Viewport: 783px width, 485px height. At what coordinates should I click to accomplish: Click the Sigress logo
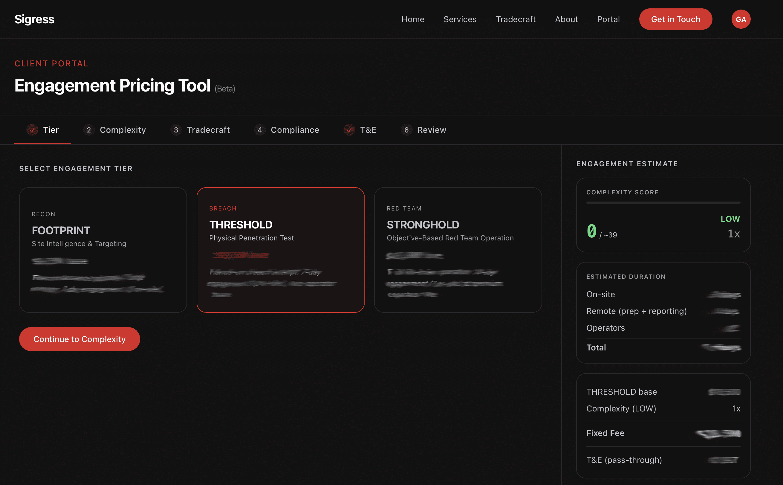coord(34,19)
